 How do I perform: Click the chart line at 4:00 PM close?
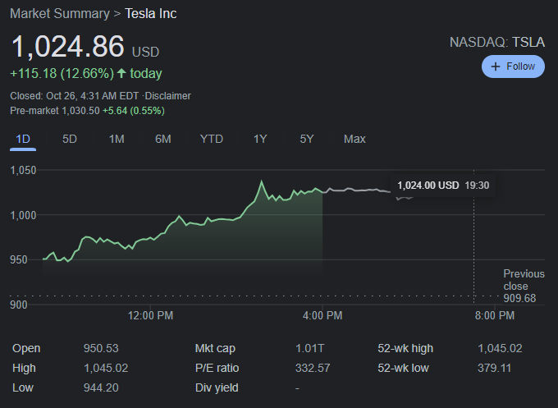click(x=322, y=192)
